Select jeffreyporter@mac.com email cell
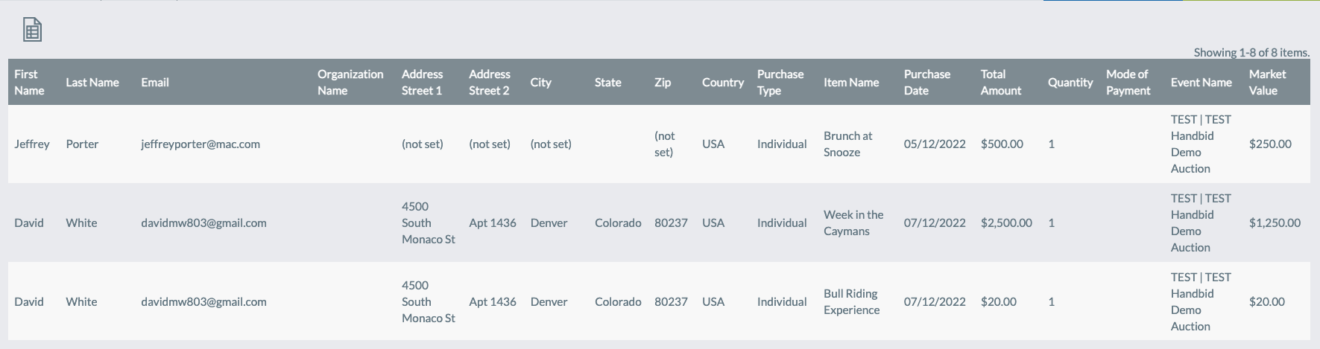The height and width of the screenshot is (349, 1320). click(x=200, y=144)
